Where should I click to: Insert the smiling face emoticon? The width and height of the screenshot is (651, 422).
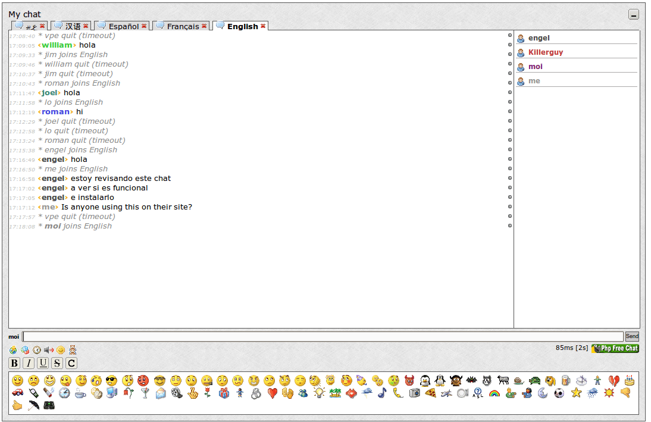(x=17, y=380)
